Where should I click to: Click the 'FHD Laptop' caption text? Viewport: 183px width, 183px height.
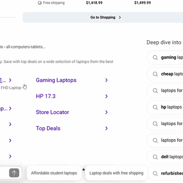(11, 88)
